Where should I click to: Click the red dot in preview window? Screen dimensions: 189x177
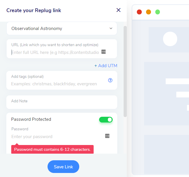click(x=139, y=12)
